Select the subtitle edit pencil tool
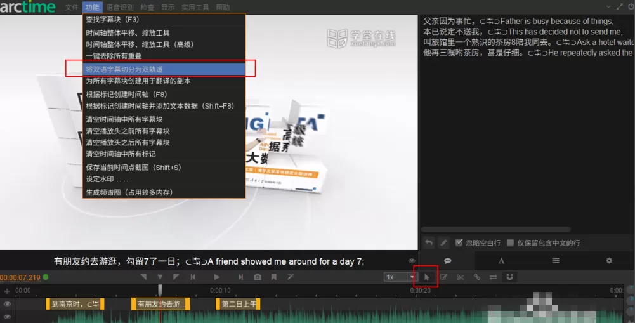 point(444,277)
